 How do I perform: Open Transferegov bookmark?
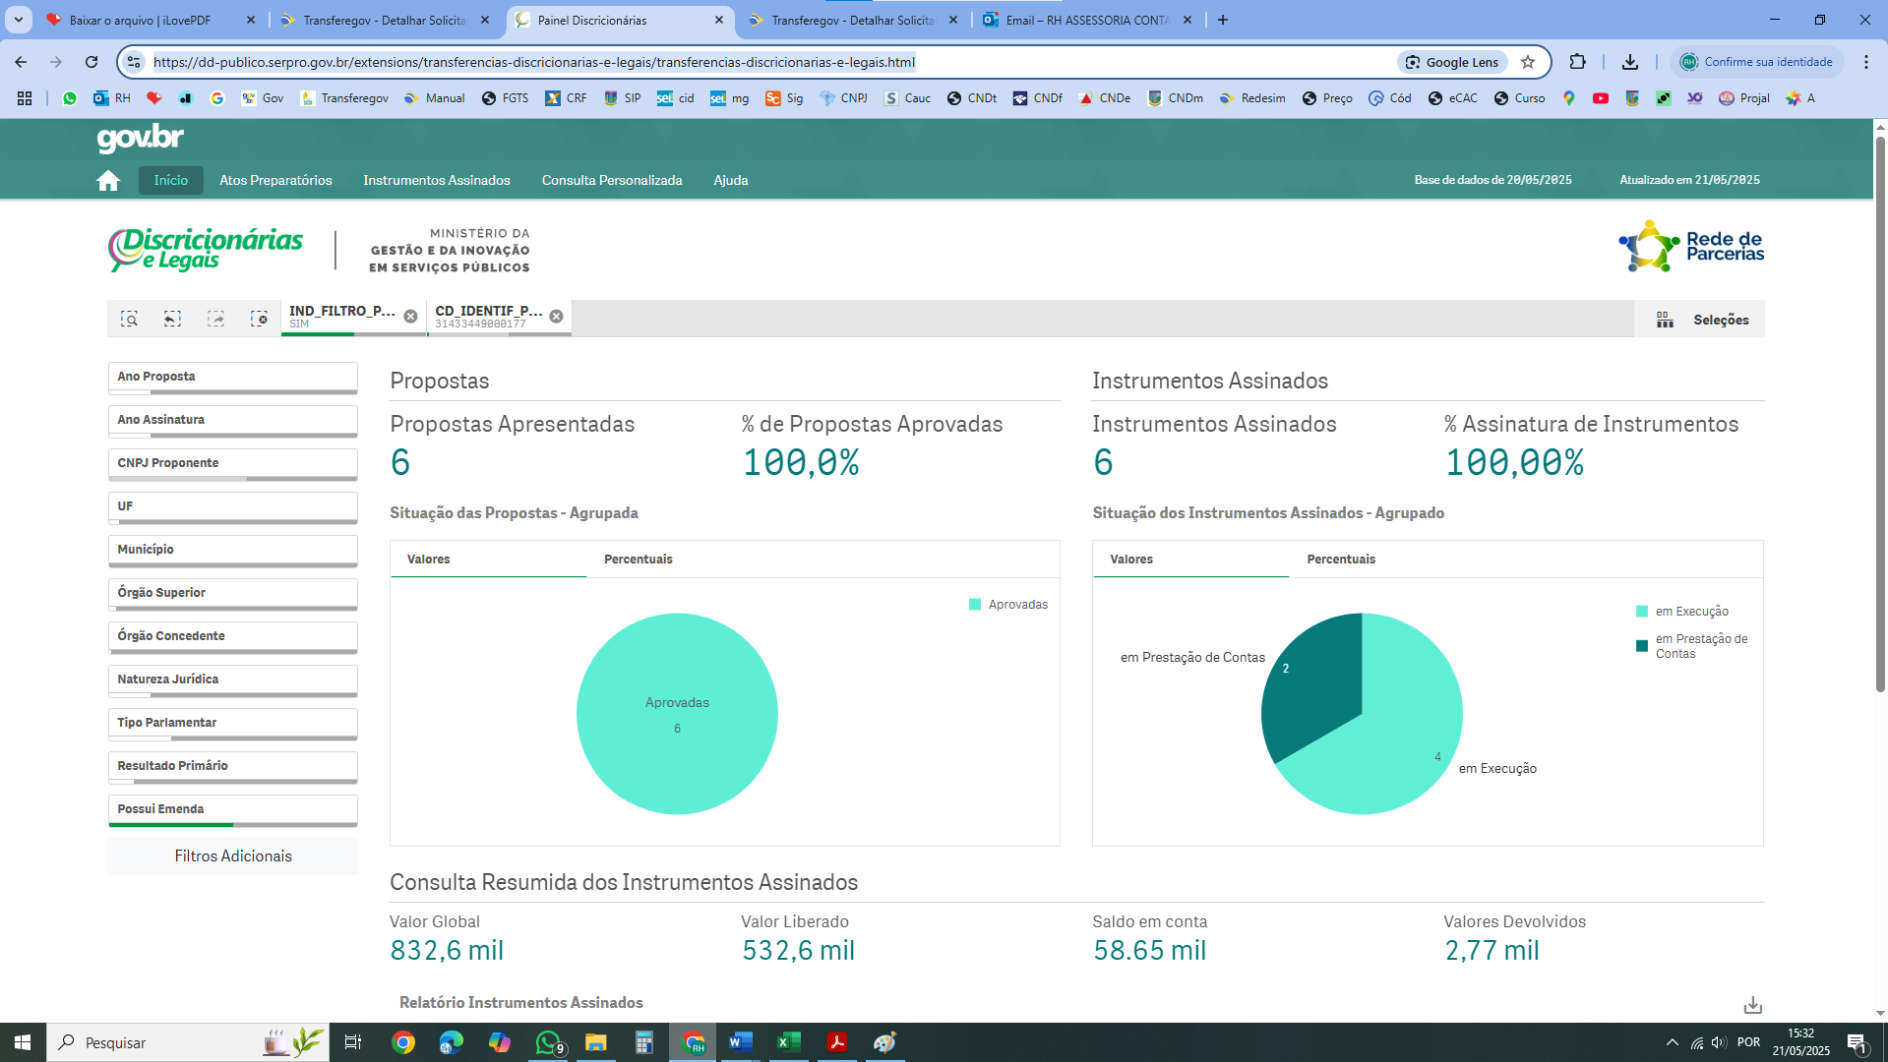[x=344, y=98]
